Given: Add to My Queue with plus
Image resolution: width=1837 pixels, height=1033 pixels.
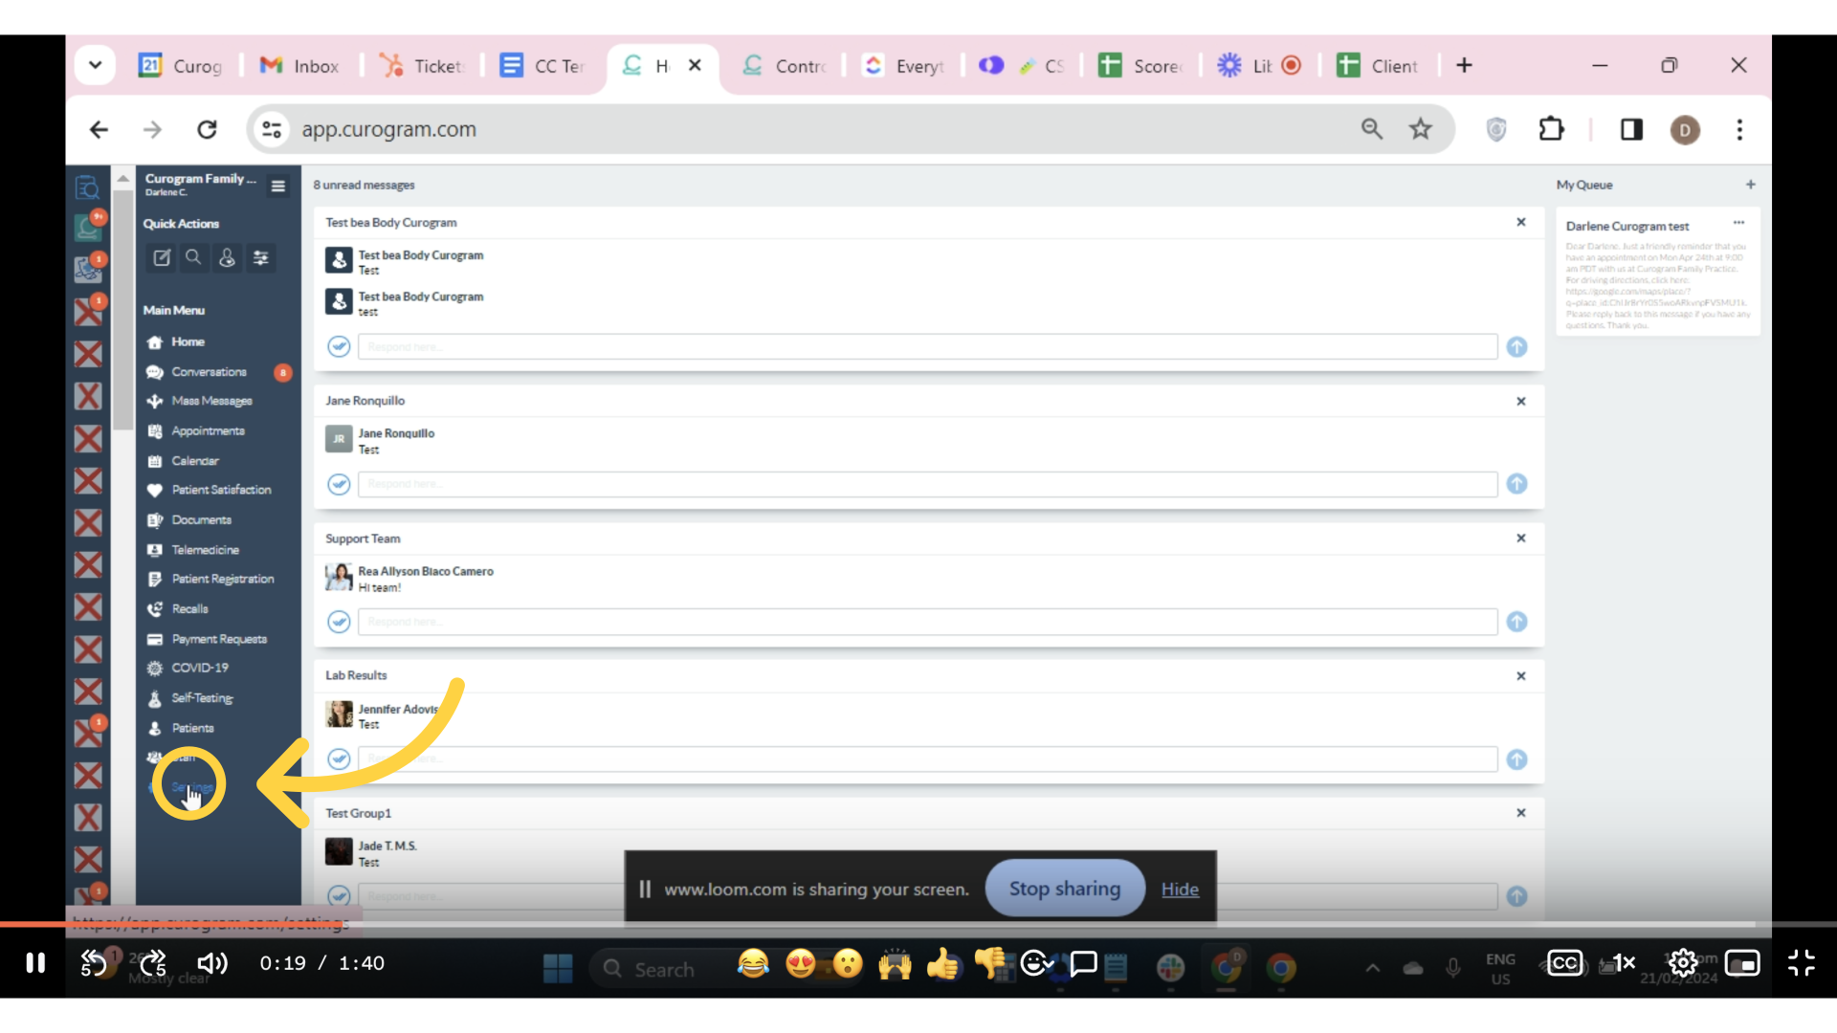Looking at the screenshot, I should 1750,185.
